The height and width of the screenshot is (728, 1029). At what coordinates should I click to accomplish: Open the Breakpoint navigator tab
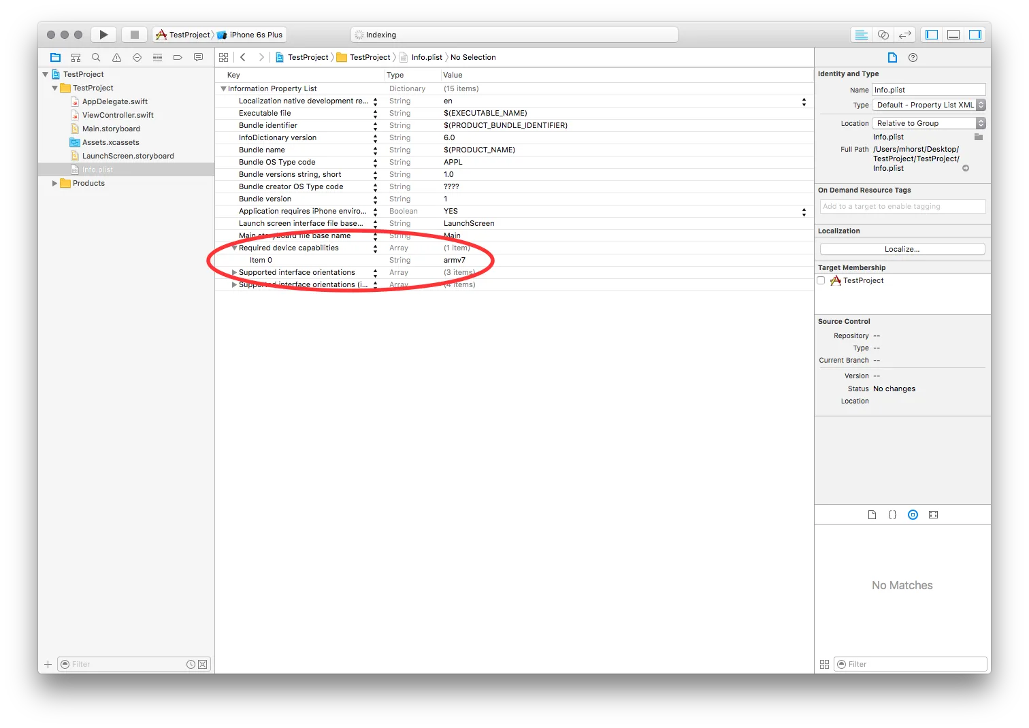pyautogui.click(x=178, y=58)
